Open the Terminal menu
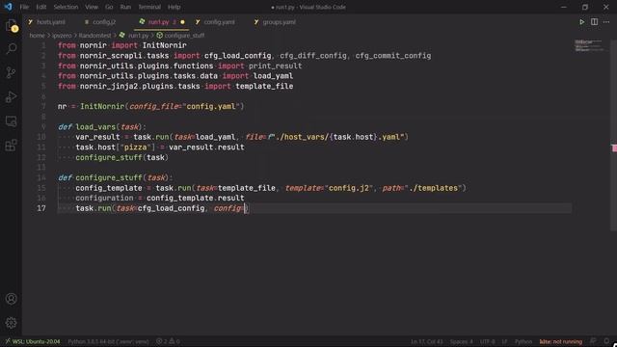Viewport: 617px width, 347px height. pyautogui.click(x=149, y=7)
